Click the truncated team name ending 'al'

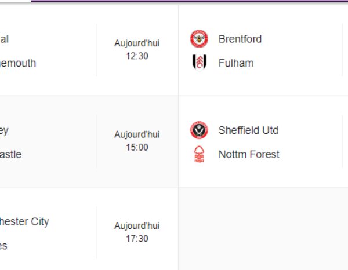tap(4, 39)
